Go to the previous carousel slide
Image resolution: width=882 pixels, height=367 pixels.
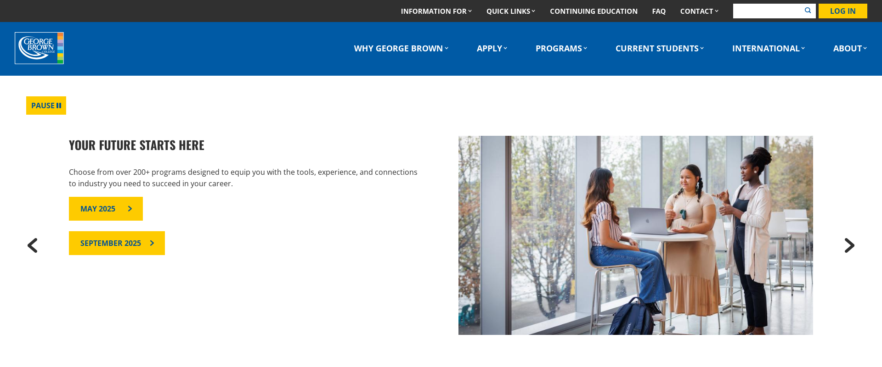coord(32,245)
